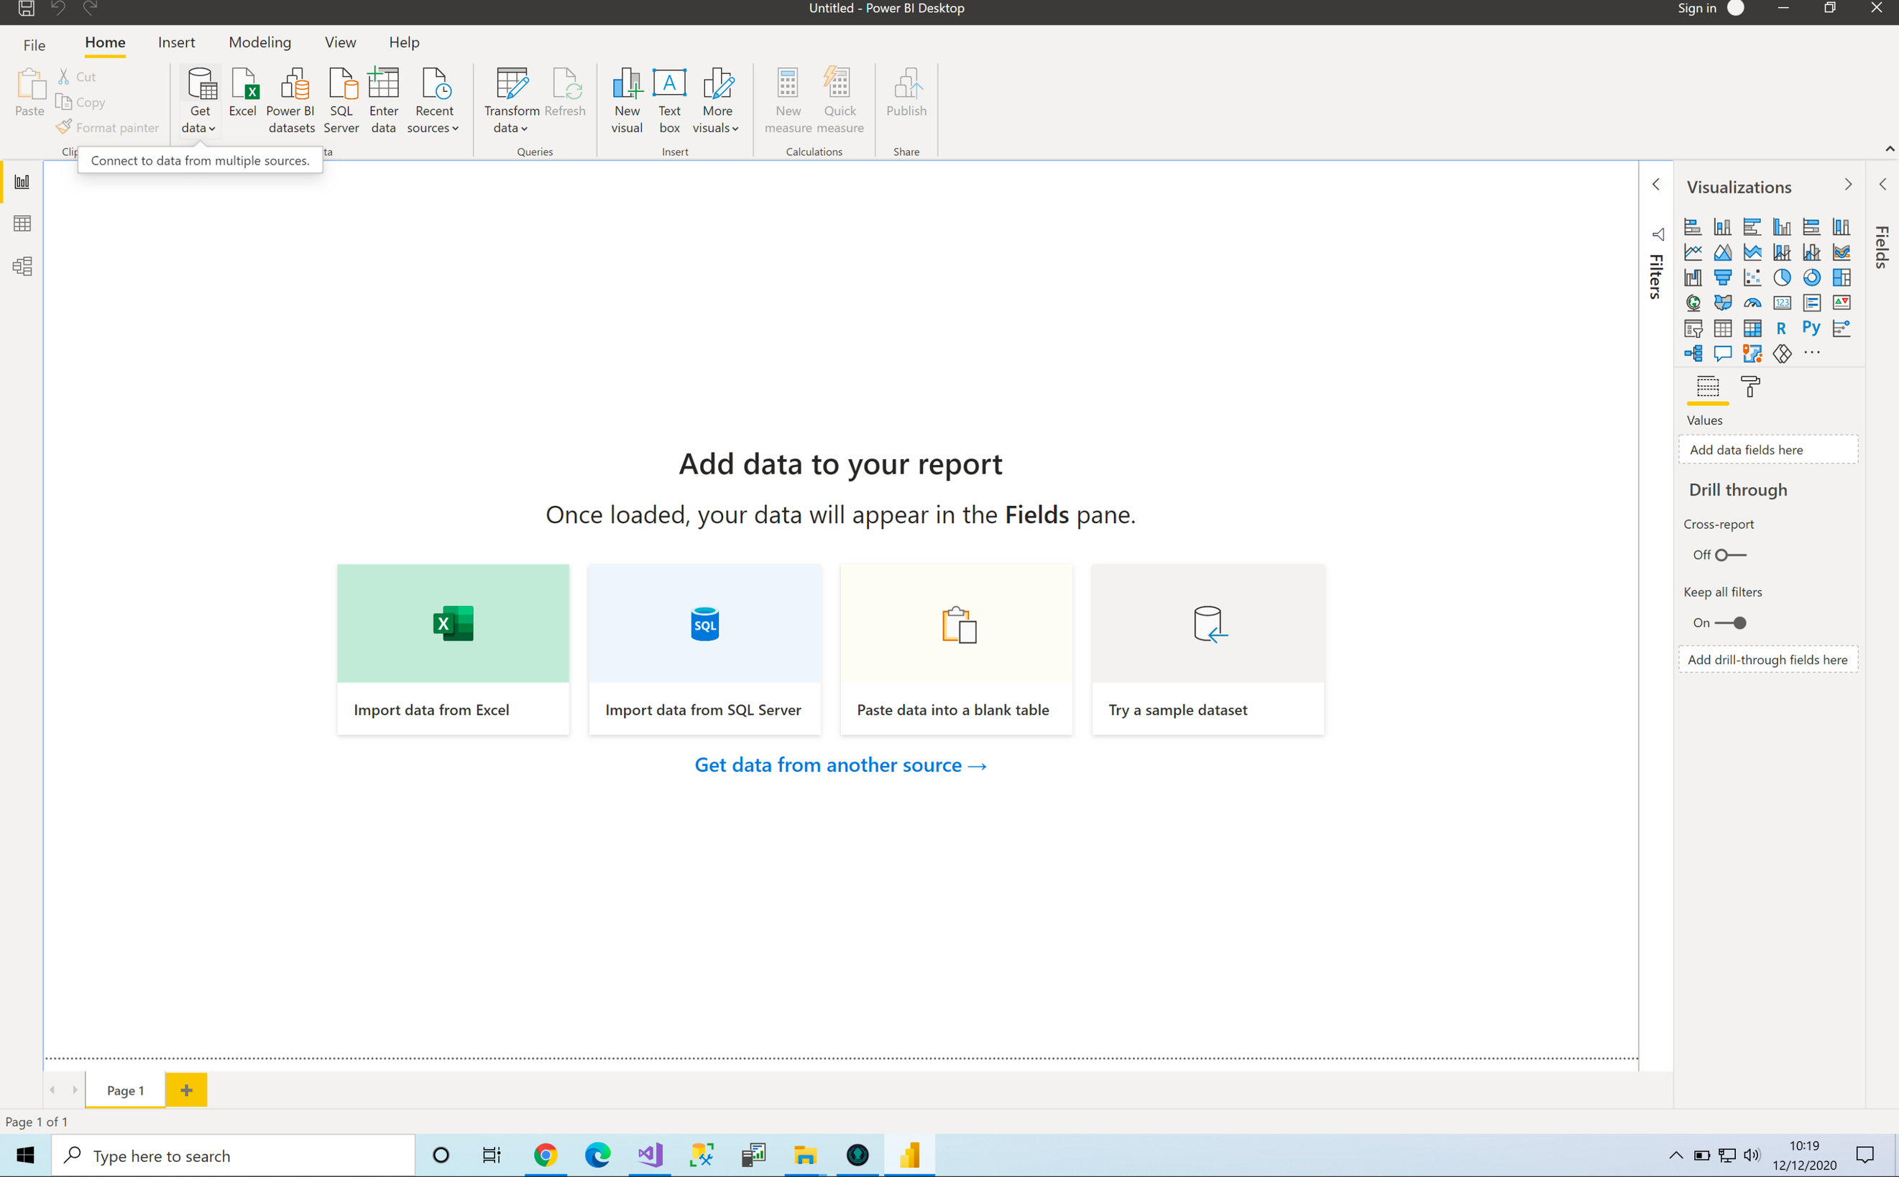Select the funnel chart visual

pyautogui.click(x=1722, y=277)
